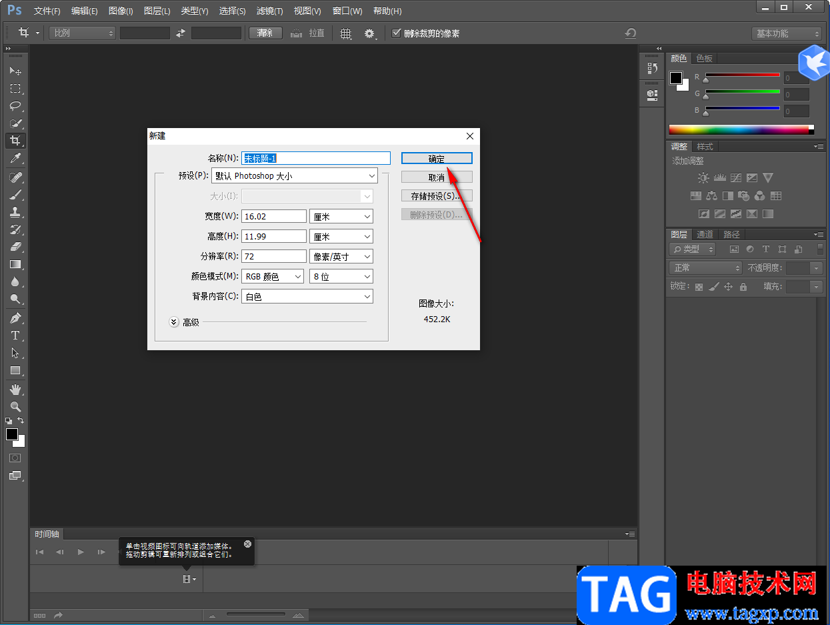
Task: Select the Path Selection tool
Action: [x=15, y=353]
